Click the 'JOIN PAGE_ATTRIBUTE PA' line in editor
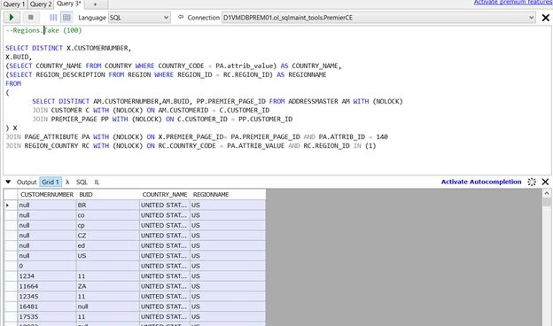The width and height of the screenshot is (553, 326). click(197, 136)
